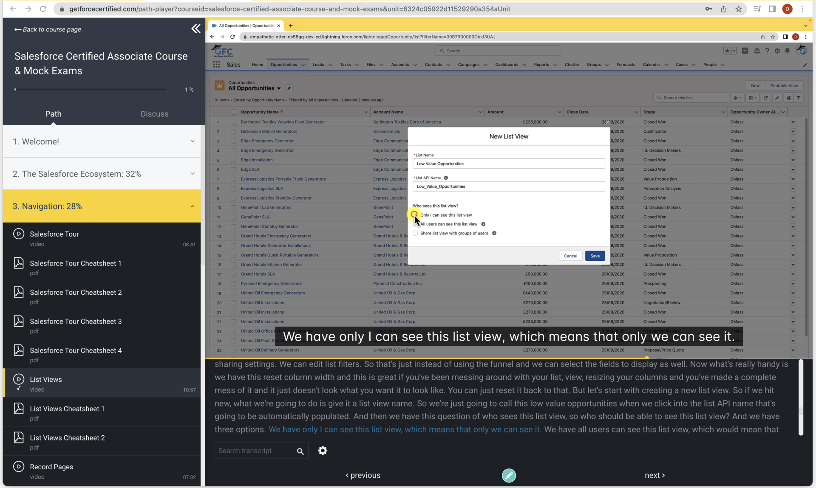This screenshot has width=816, height=488.
Task: Open the transcript settings gear
Action: (x=323, y=451)
